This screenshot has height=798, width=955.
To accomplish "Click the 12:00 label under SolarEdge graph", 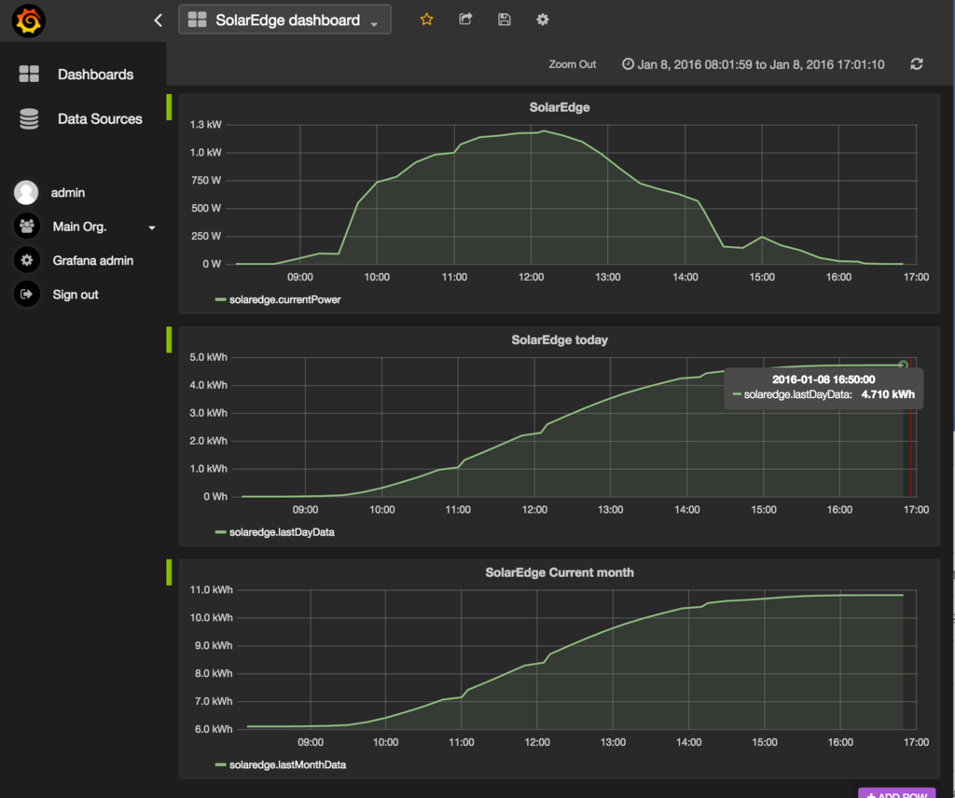I will 531,277.
